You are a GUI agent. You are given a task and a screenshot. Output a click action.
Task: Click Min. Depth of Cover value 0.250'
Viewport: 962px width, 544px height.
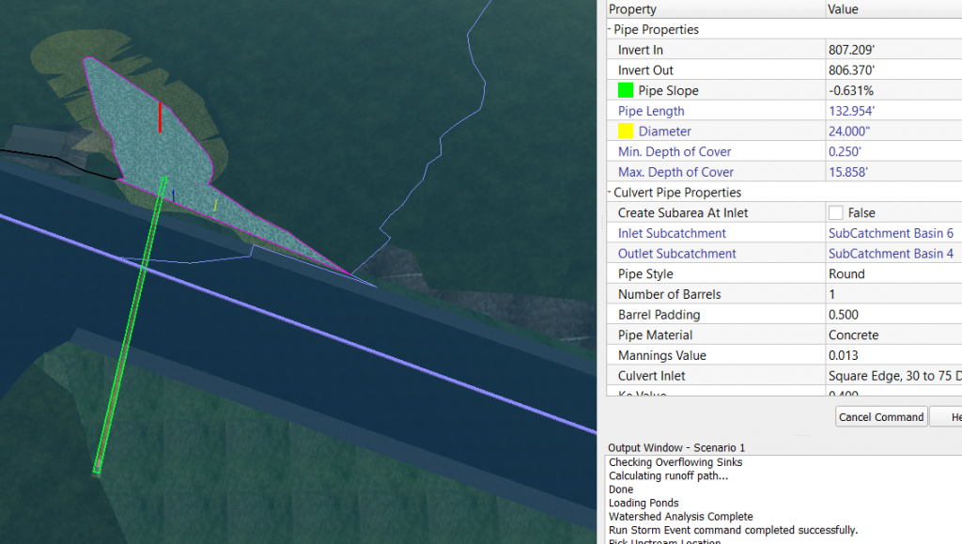click(x=845, y=151)
